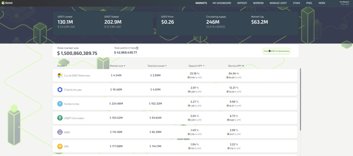Sort by Assets column
353x156 pixels.
pos(62,66)
